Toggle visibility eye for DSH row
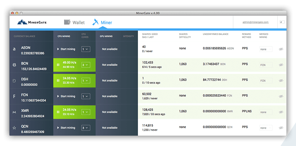The height and width of the screenshot is (146, 296). coord(281,81)
